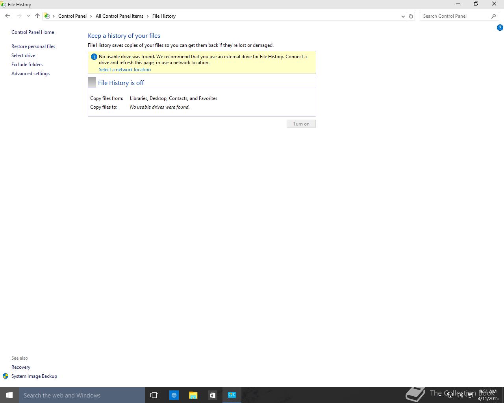Viewport: 504px width, 403px height.
Task: Expand the root breadcrumb chevron before Control Panel
Action: click(54, 16)
